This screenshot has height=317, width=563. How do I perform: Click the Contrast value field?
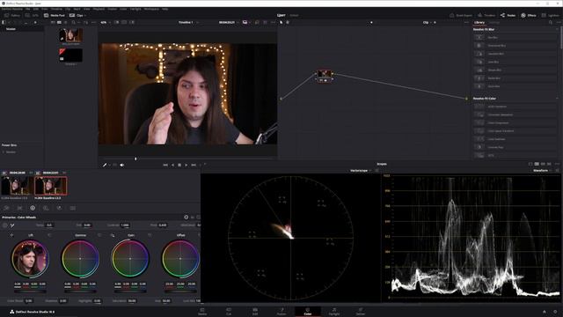[125, 225]
